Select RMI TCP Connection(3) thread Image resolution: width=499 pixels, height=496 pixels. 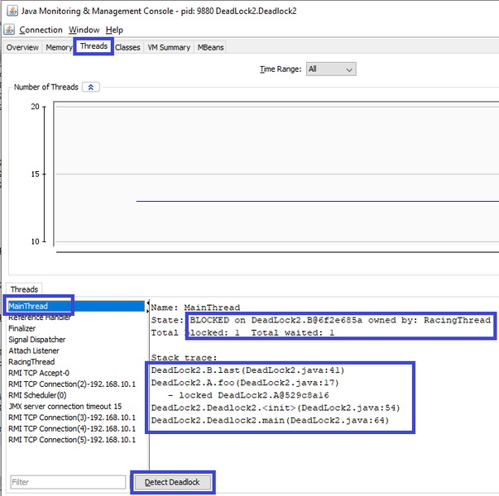point(76,417)
